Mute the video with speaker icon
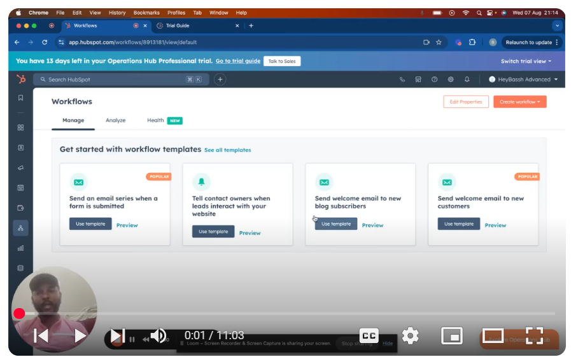 159,335
